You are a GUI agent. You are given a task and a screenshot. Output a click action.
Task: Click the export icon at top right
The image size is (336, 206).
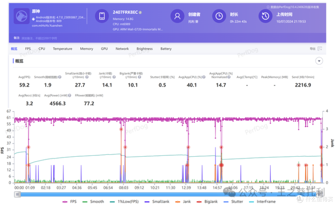click(320, 49)
